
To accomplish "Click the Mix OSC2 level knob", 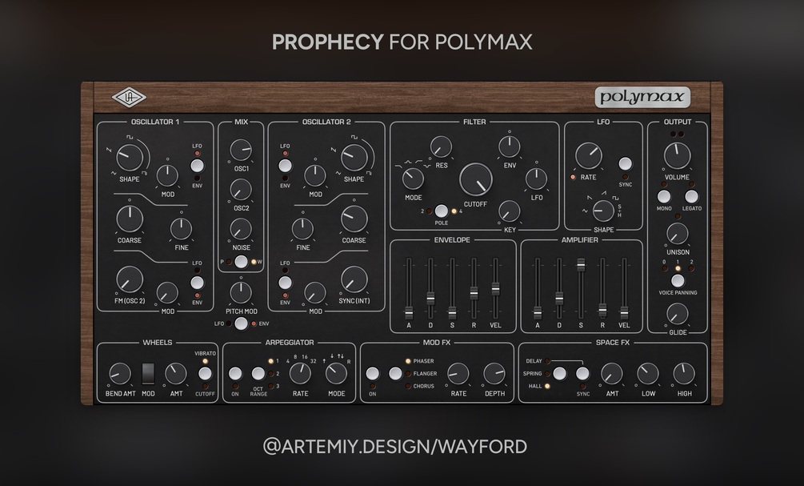I will (241, 190).
